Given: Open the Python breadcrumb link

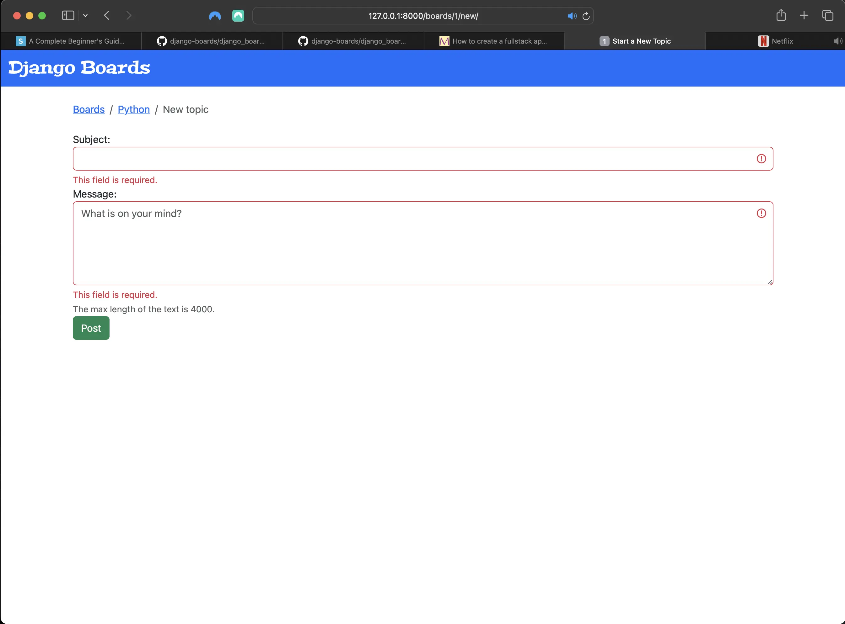Looking at the screenshot, I should point(134,109).
